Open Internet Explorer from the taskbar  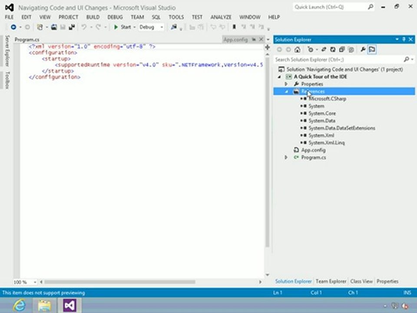[x=19, y=305]
